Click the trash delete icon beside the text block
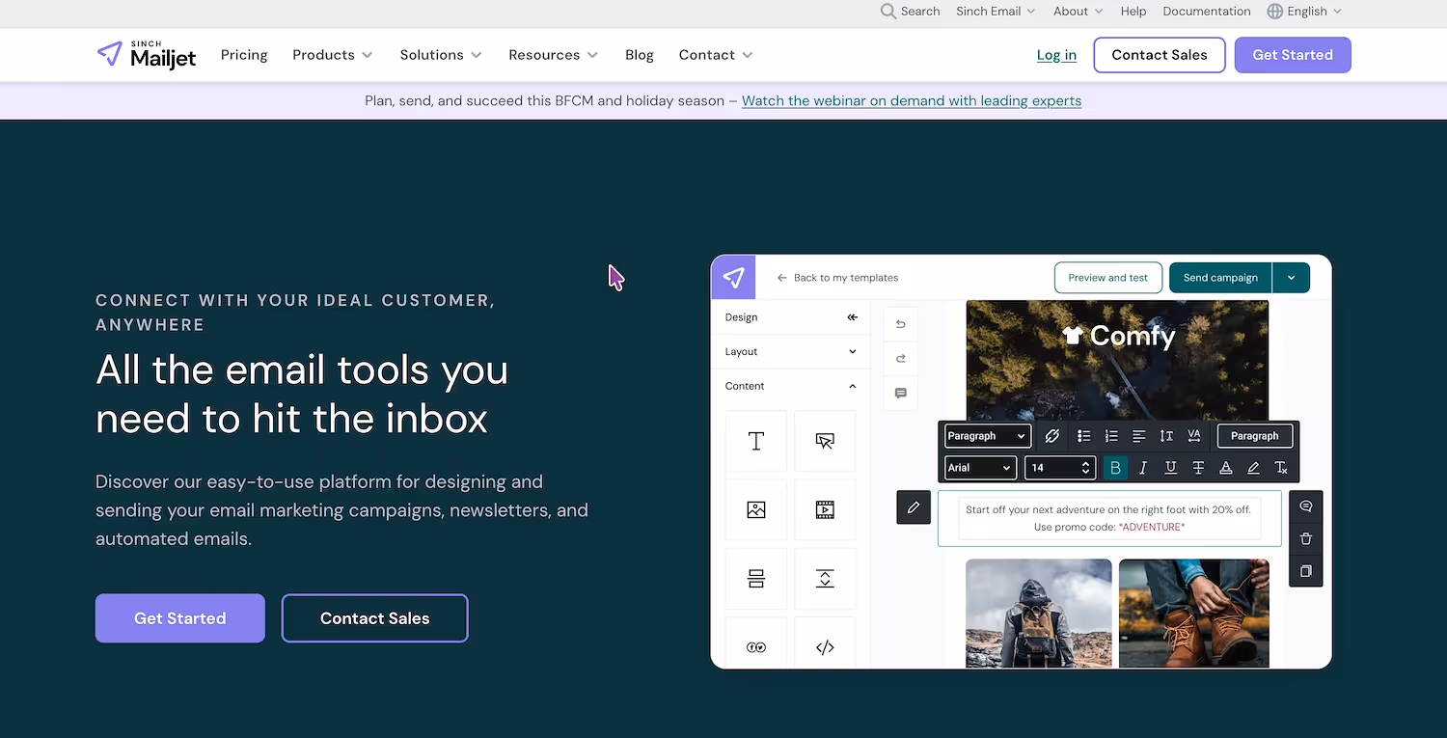 pyautogui.click(x=1306, y=538)
